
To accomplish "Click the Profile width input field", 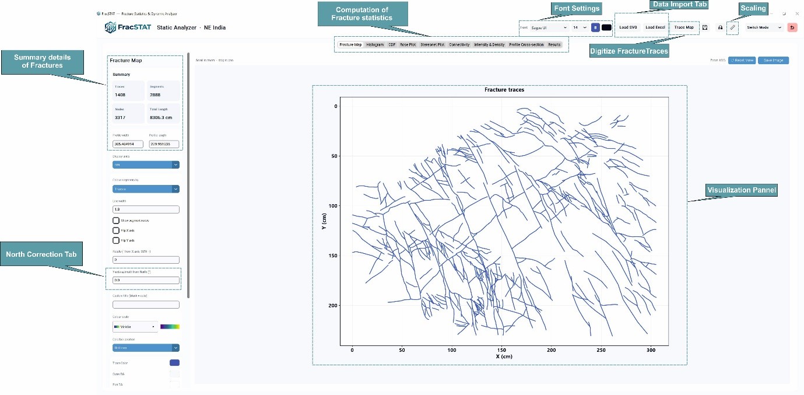I will click(128, 144).
